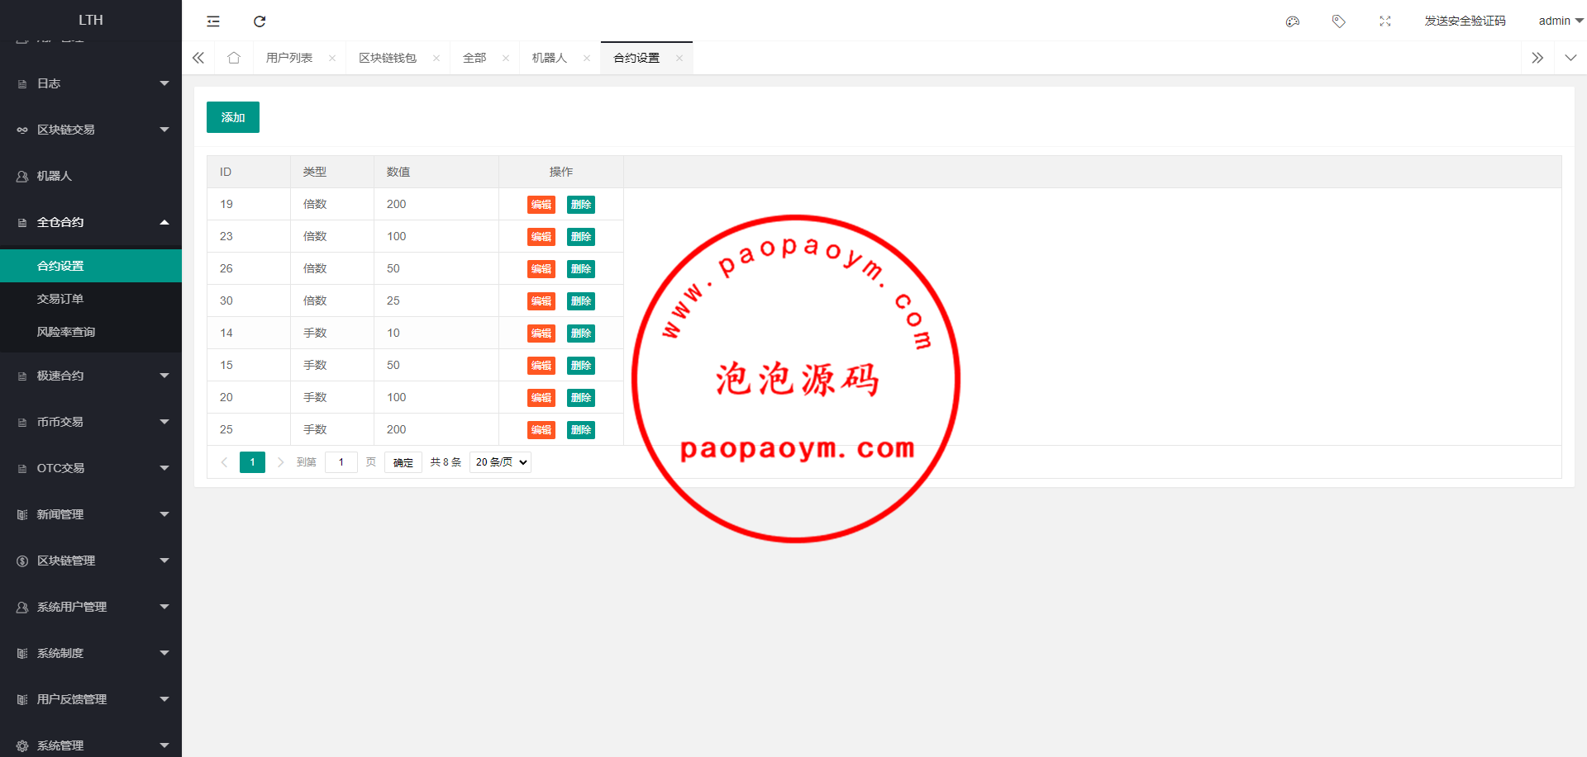Image resolution: width=1587 pixels, height=757 pixels.
Task: Focus the jump-to-page input field
Action: (x=341, y=462)
